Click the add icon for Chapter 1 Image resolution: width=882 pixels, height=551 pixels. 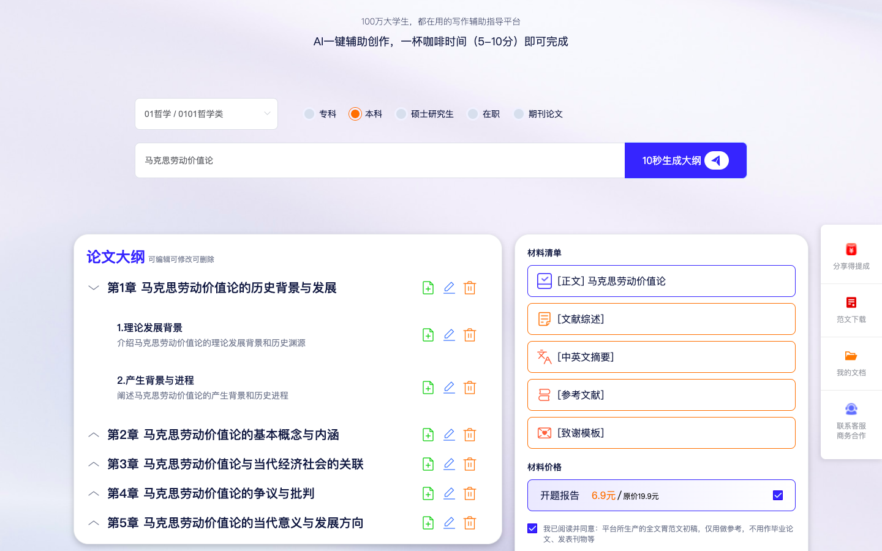428,288
